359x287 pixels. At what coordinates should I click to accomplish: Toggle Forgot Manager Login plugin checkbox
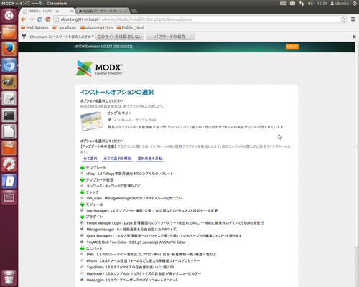tap(82, 222)
